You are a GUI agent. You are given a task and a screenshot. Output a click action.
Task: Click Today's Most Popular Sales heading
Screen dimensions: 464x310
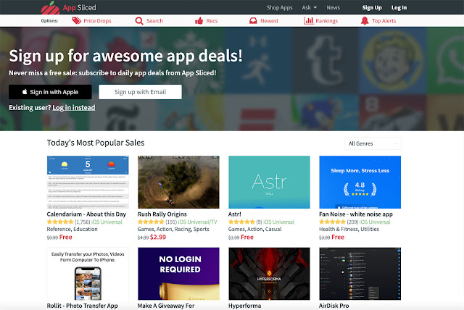pos(96,143)
